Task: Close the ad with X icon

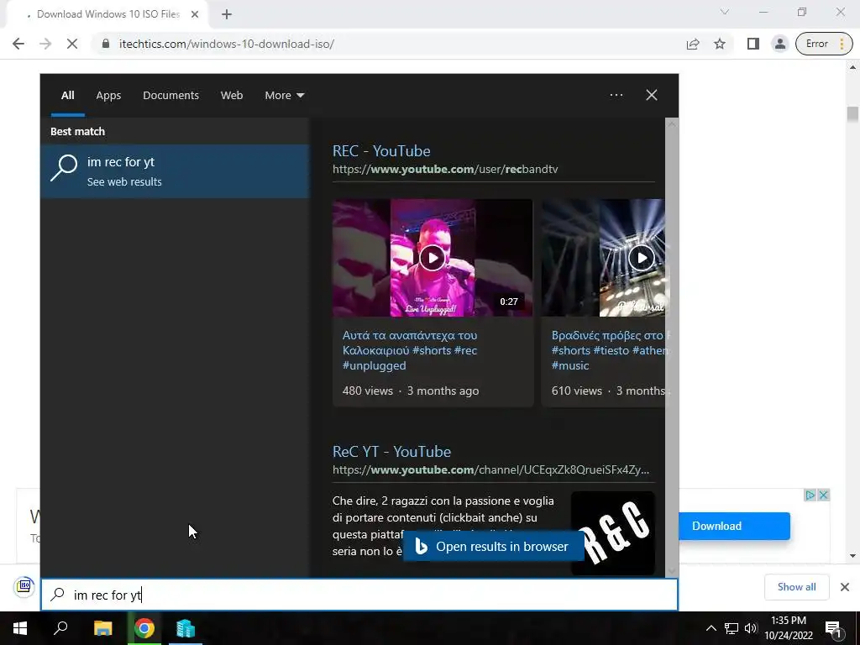Action: tap(823, 496)
